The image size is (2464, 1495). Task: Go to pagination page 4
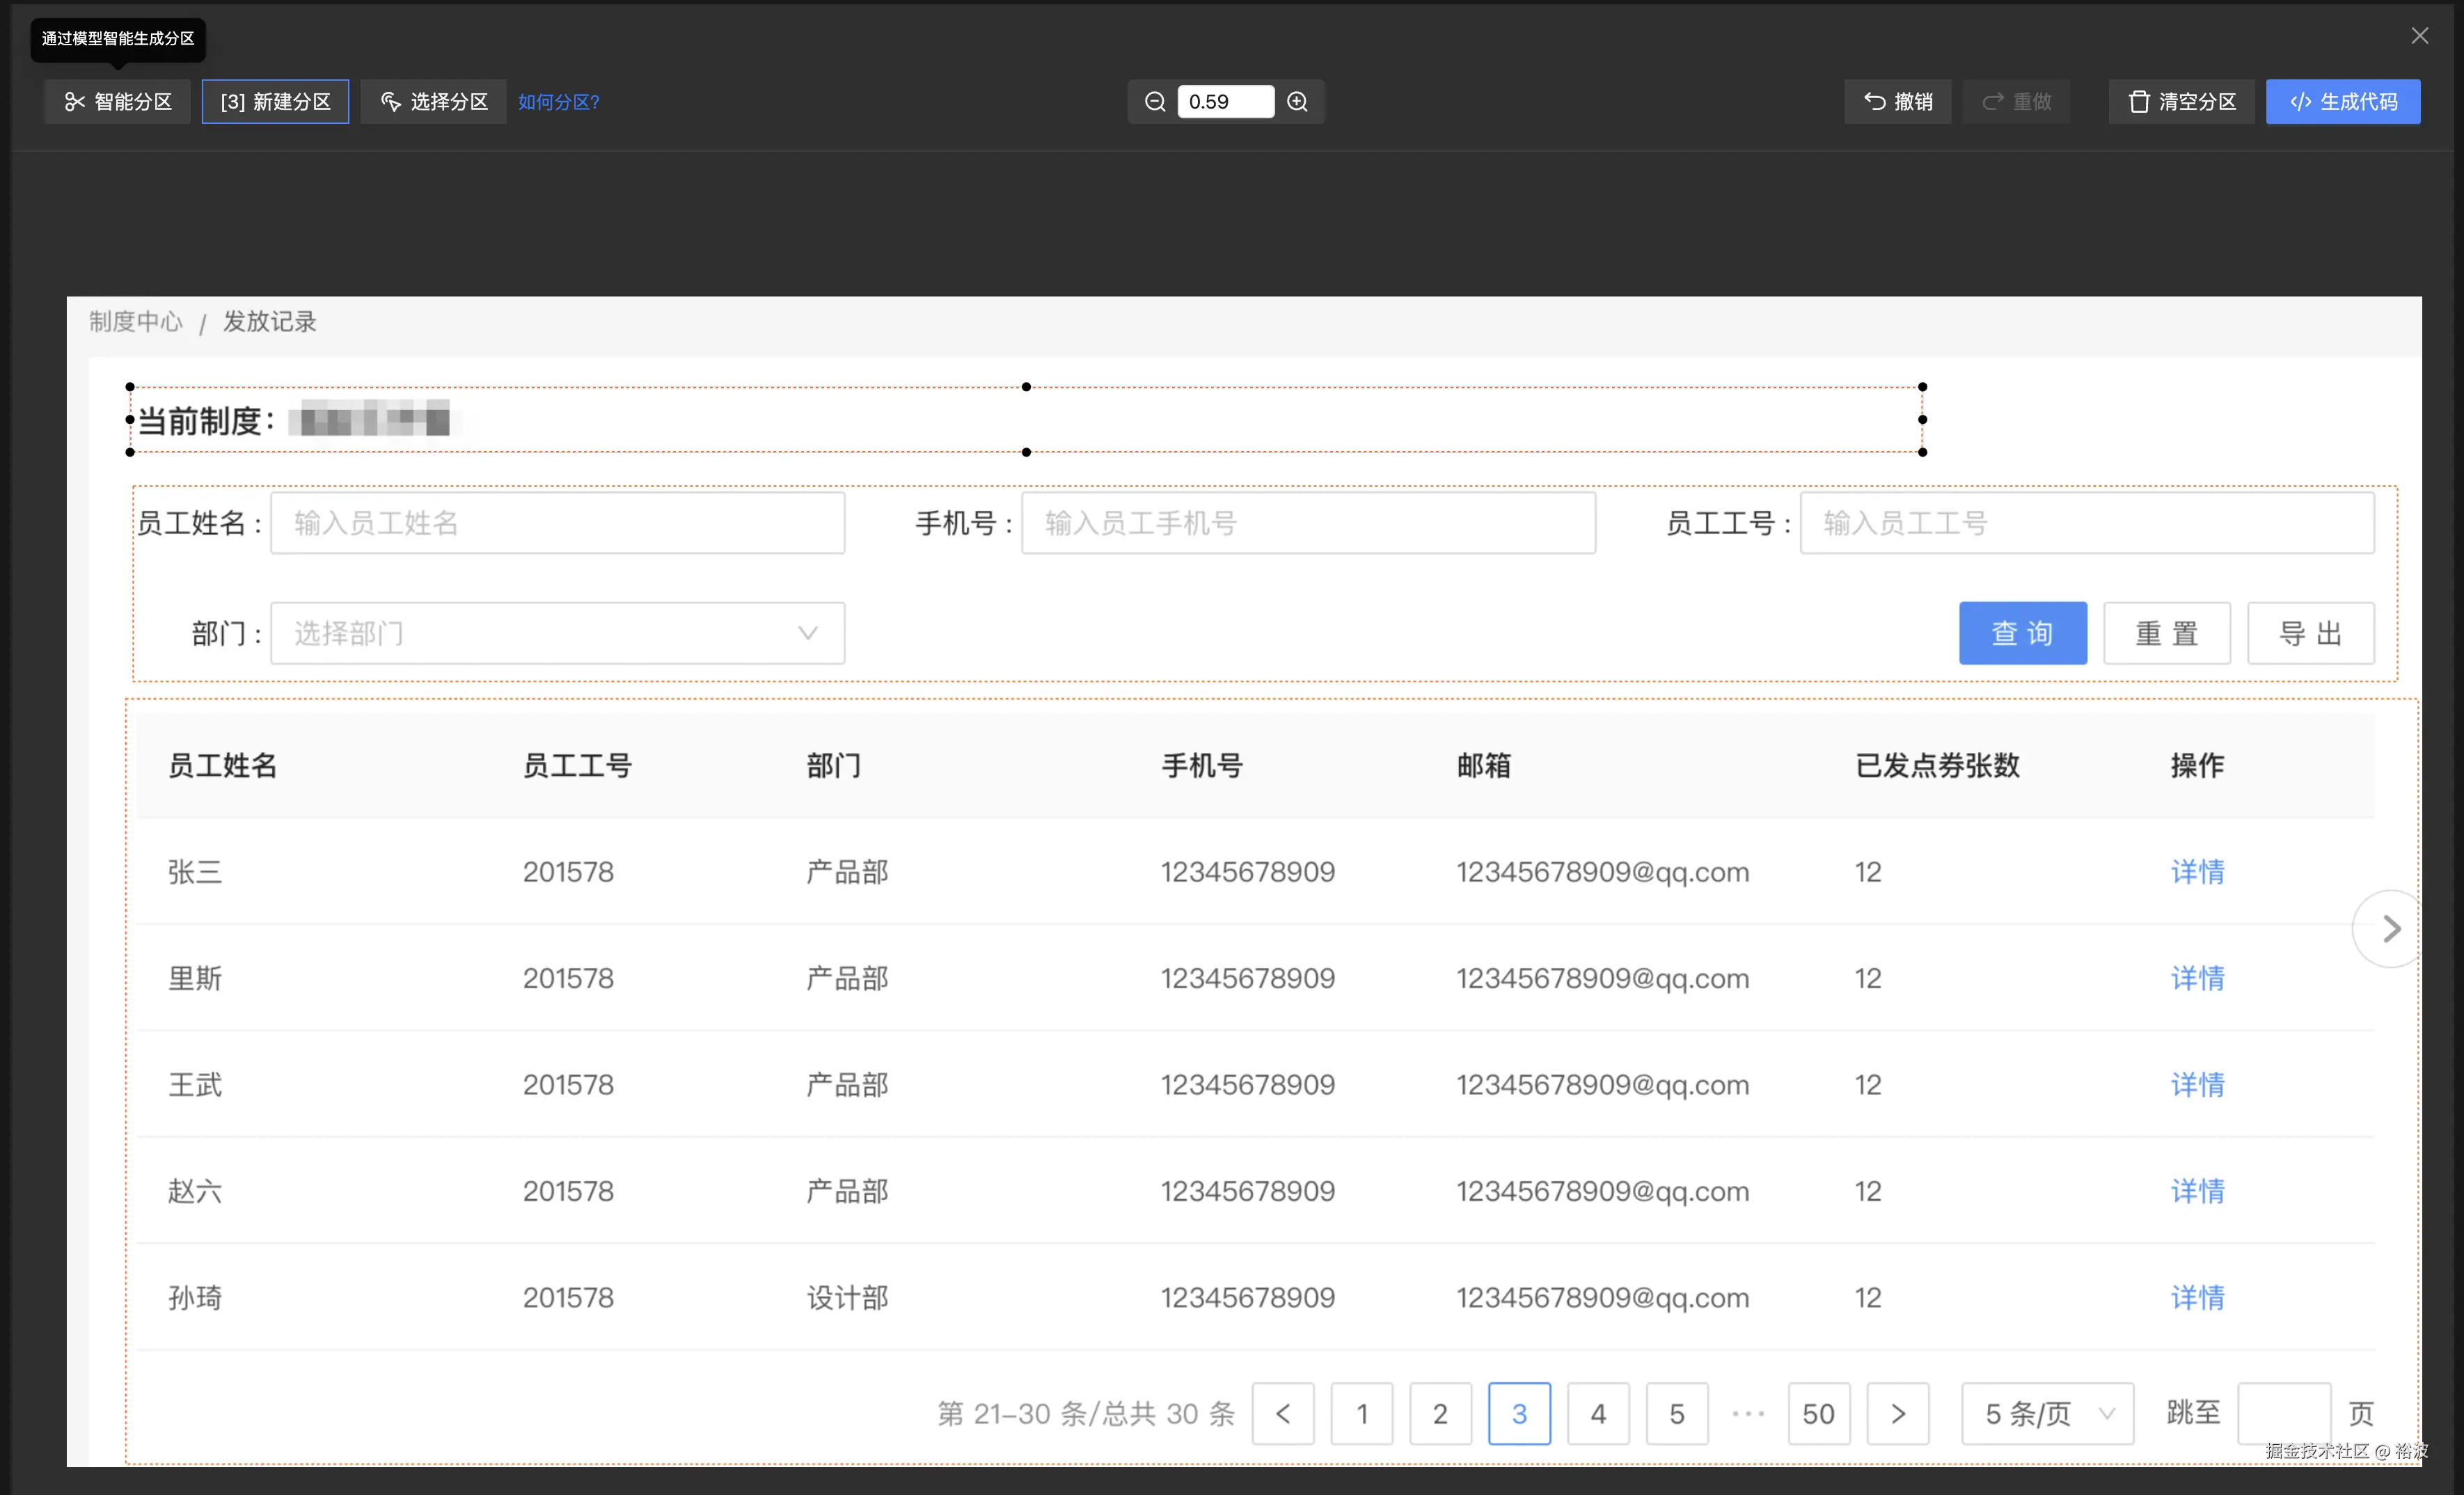pos(1597,1413)
